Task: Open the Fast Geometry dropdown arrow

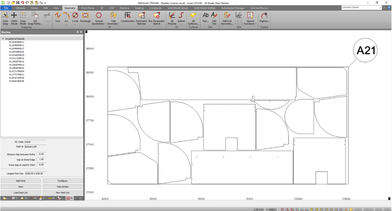Action: point(119,24)
